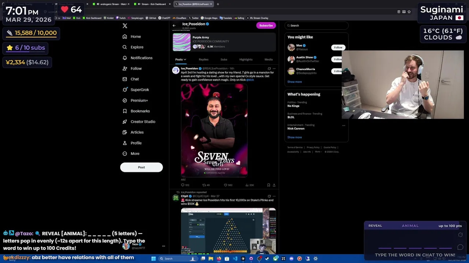This screenshot has height=263, width=469.
Task: Open Firefox from the taskbar
Action: 219,259
